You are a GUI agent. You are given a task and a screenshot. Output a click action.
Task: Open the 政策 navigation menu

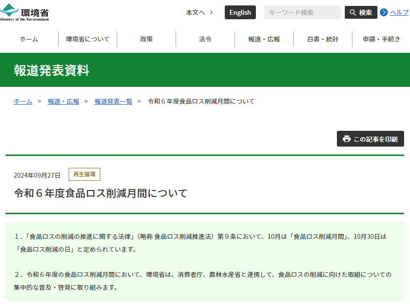coord(146,39)
